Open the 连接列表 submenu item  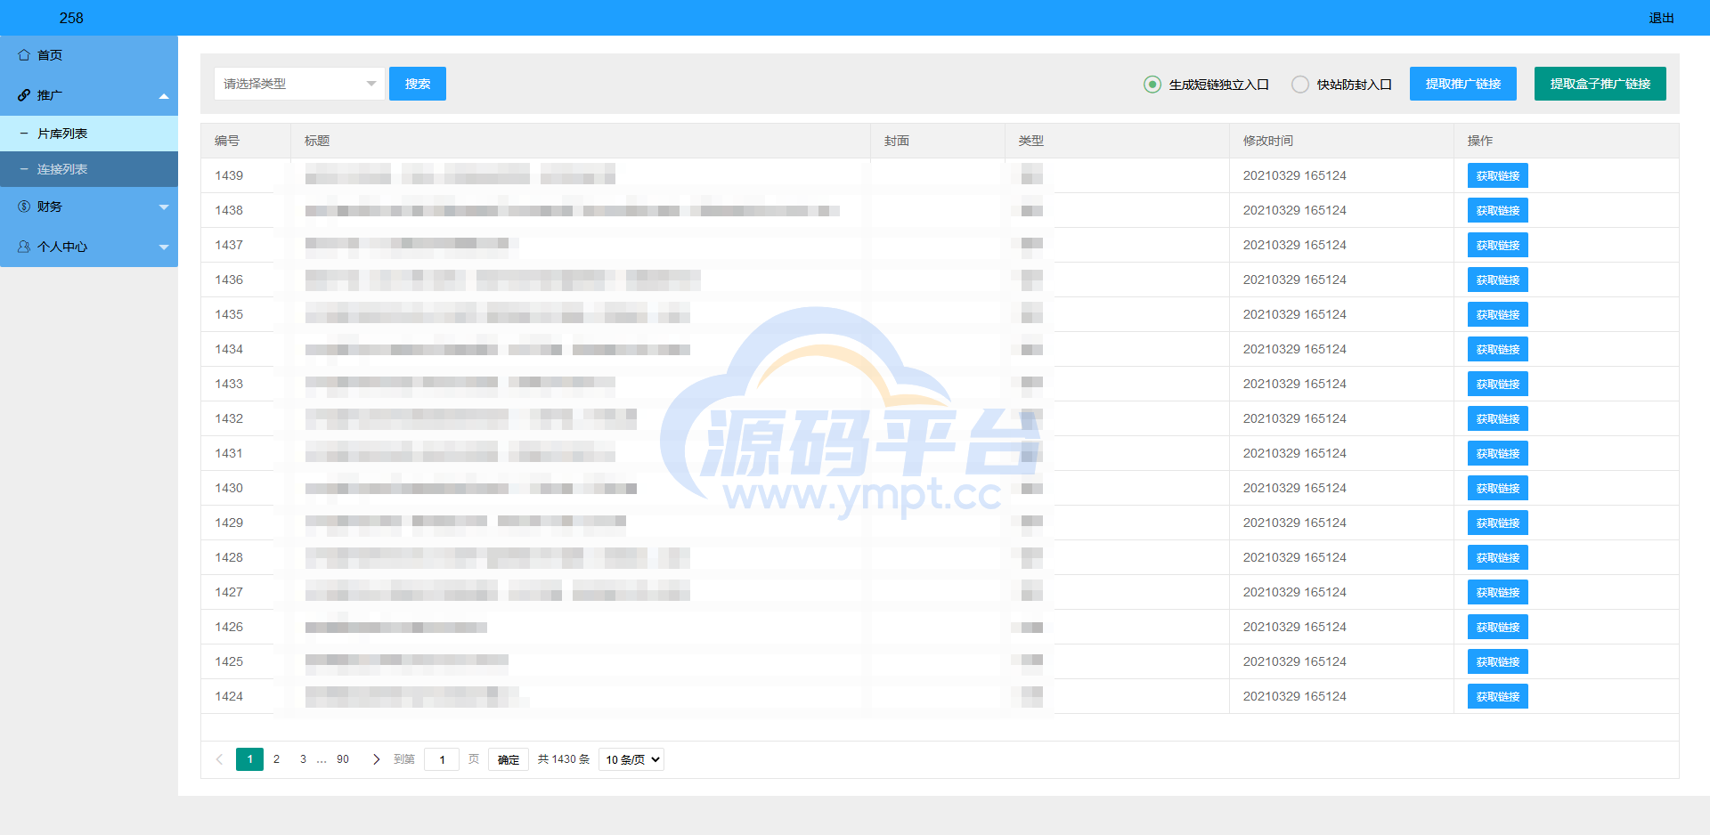point(89,169)
